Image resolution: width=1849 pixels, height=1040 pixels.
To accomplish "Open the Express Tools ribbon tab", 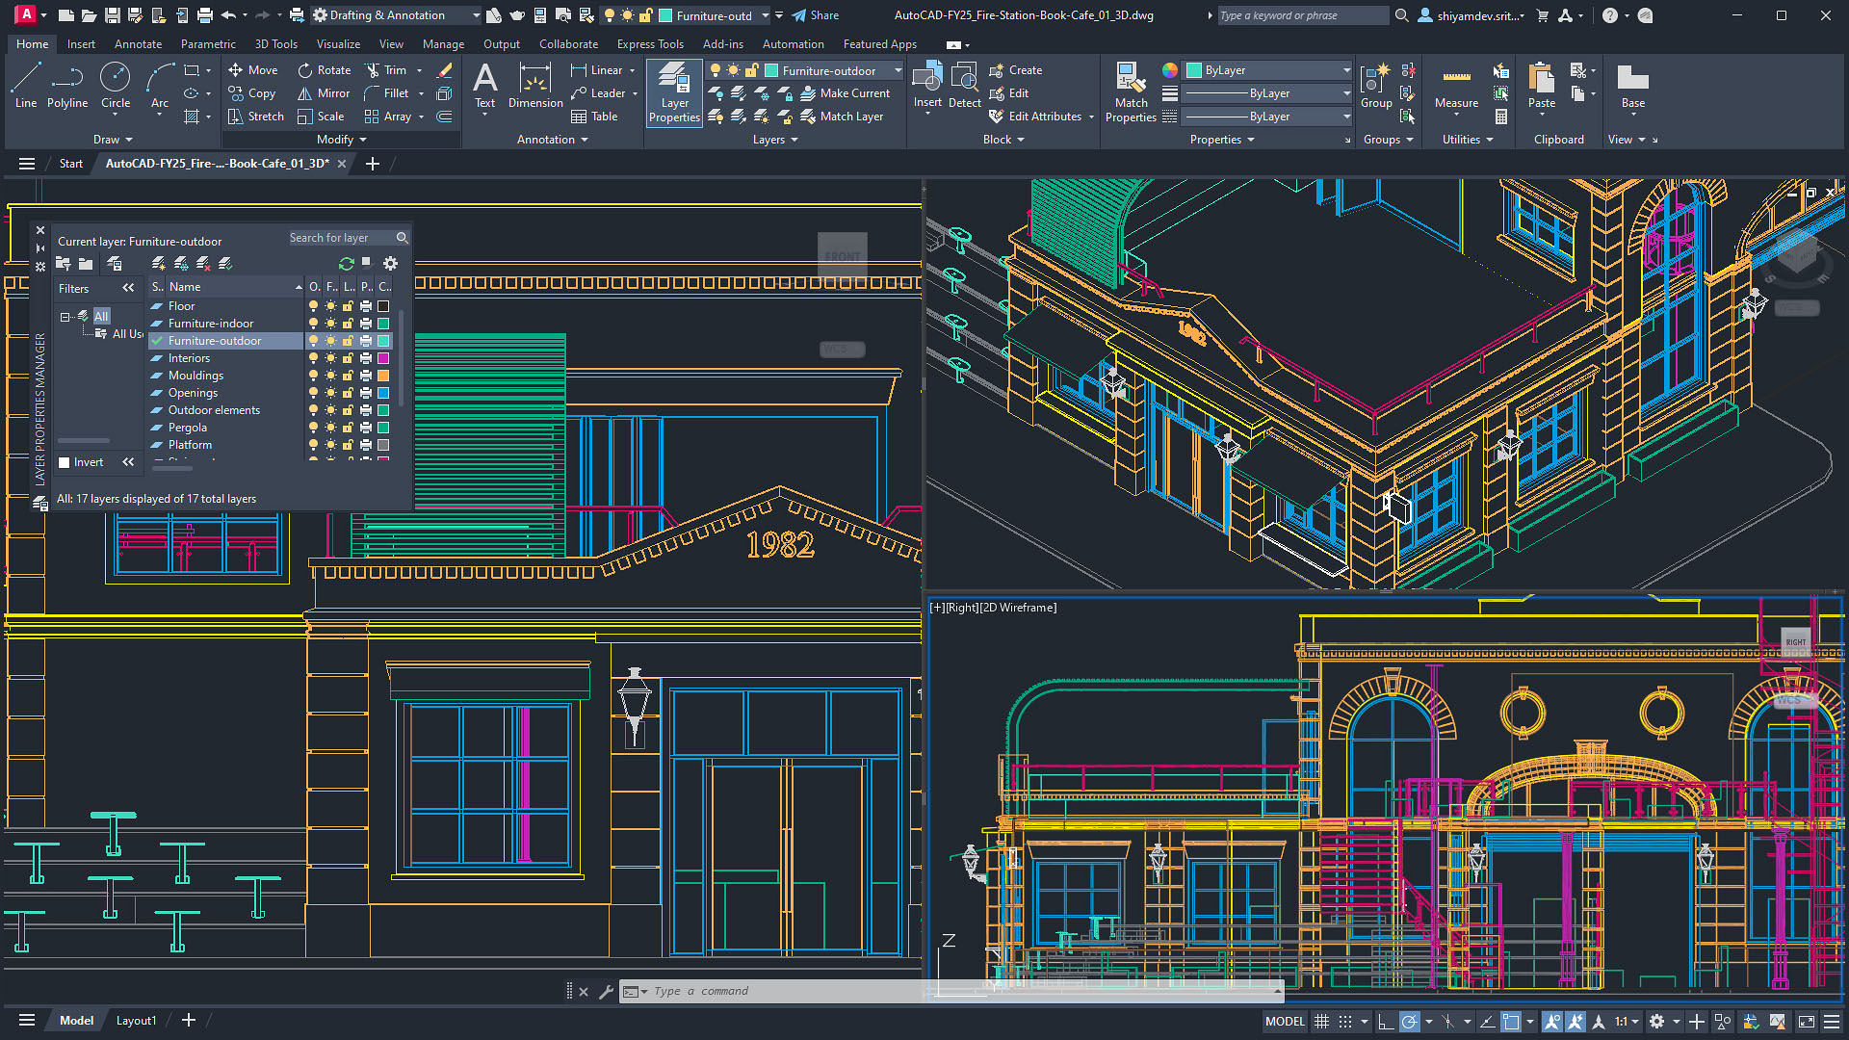I will tap(650, 43).
